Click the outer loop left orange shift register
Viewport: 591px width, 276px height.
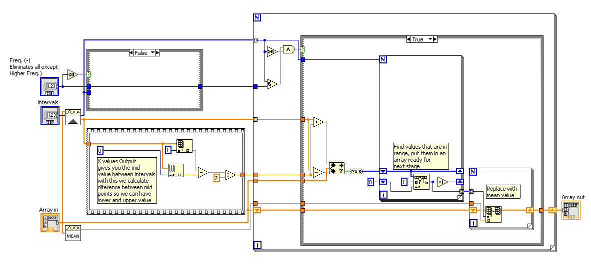click(x=257, y=210)
